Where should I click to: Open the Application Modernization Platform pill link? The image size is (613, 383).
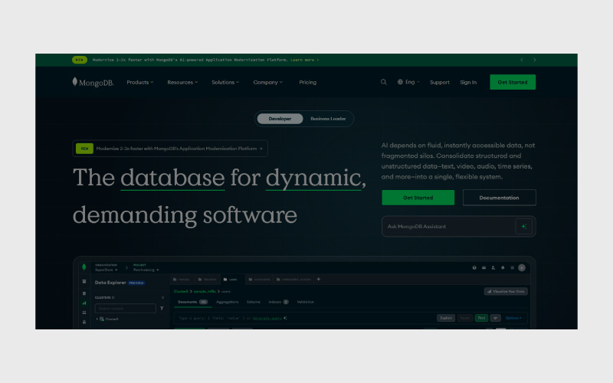click(170, 149)
